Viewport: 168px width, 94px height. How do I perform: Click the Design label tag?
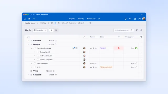(103, 48)
